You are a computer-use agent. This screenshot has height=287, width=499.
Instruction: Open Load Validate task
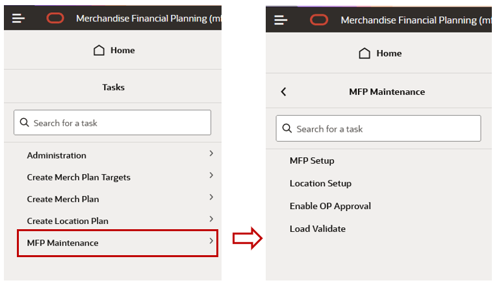(x=318, y=229)
